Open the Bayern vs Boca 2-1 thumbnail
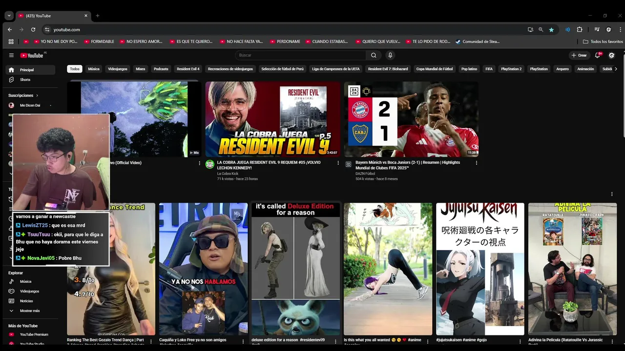Viewport: 625px width, 351px height. 411,119
